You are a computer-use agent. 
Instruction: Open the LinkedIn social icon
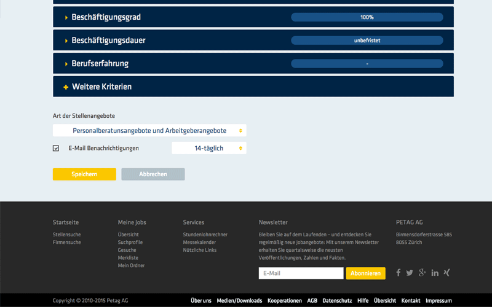435,273
